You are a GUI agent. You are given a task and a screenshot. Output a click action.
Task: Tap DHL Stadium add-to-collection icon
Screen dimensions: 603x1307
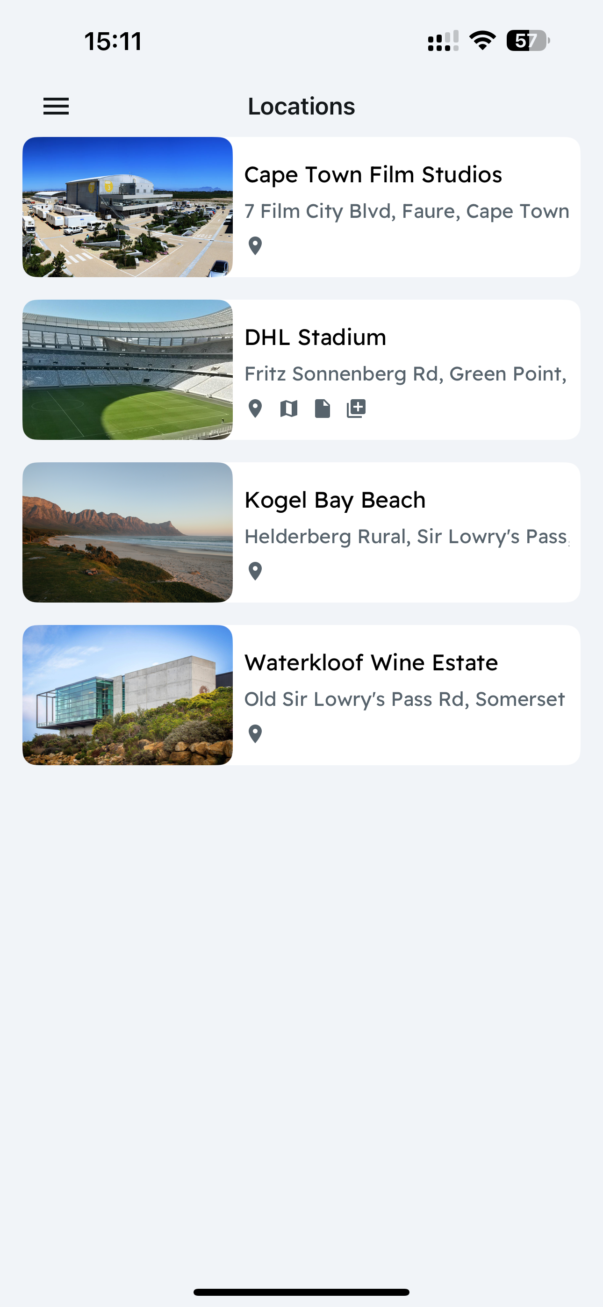(x=356, y=409)
